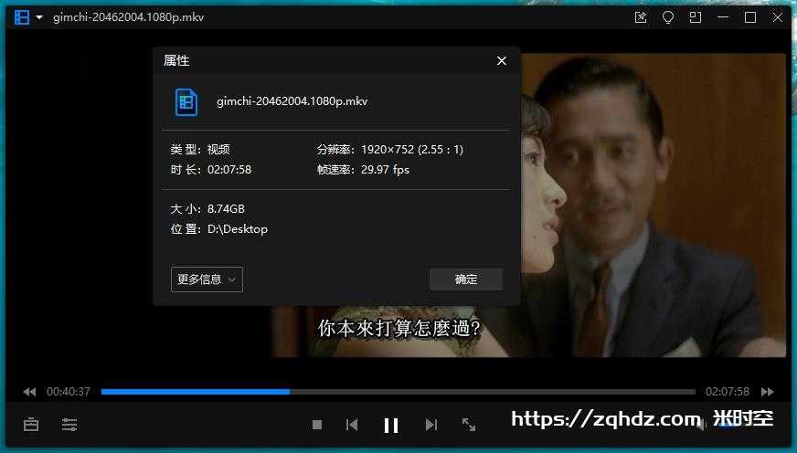Viewport: 797px width, 453px height.
Task: Expand the 更多信息 dropdown
Action: pos(207,279)
